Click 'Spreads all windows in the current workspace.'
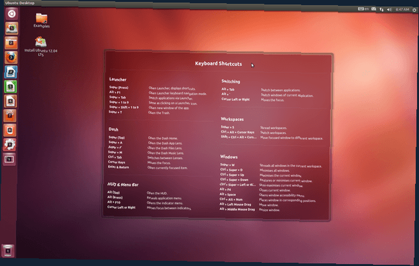 (291, 166)
